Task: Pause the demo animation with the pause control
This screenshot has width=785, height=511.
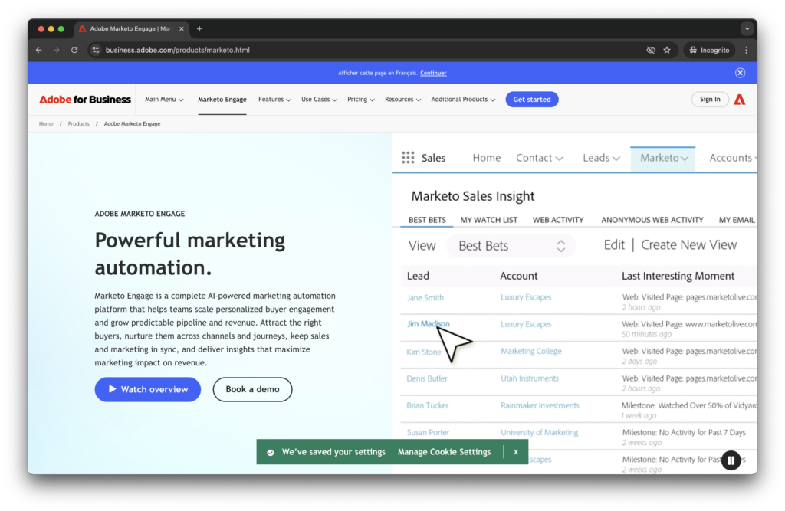Action: [731, 460]
